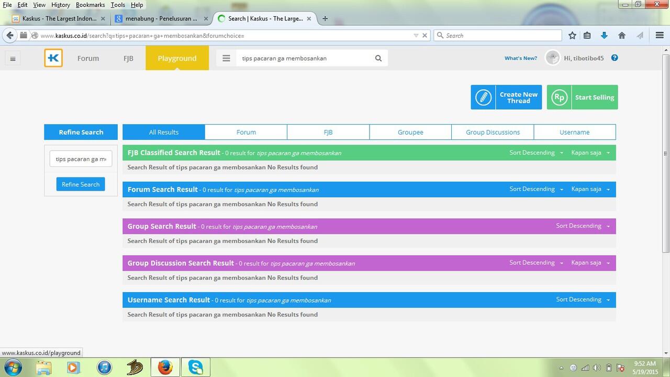This screenshot has width=670, height=377.
Task: Click the Refine Search button
Action: [x=81, y=184]
